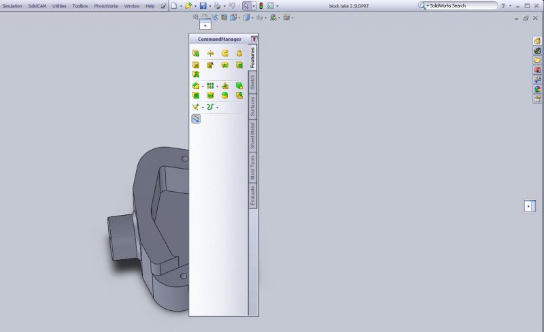Click the small collapse-up arrow popup

(205, 25)
